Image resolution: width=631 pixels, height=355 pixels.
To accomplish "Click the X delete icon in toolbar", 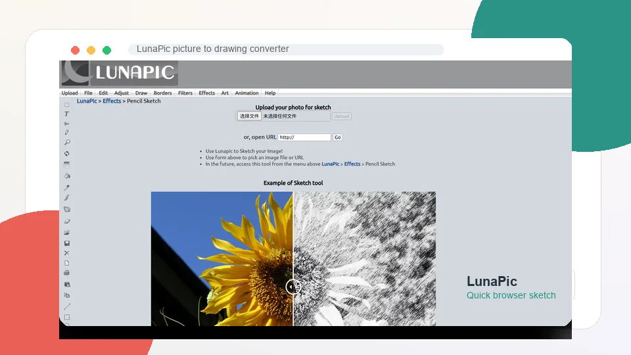I will pyautogui.click(x=67, y=253).
